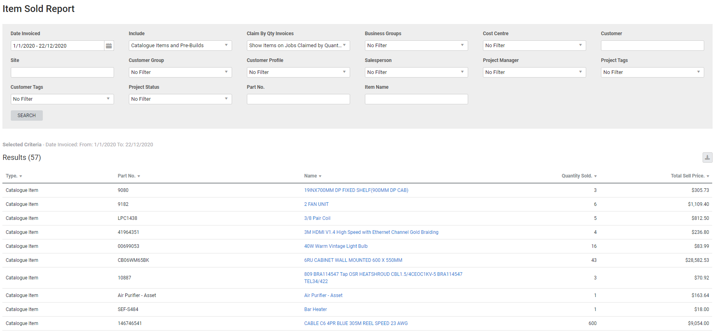Click the SEARCH button
The height and width of the screenshot is (335, 715).
point(27,116)
